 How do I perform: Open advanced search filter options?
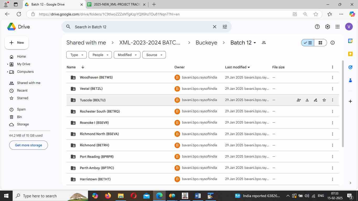pyautogui.click(x=225, y=27)
